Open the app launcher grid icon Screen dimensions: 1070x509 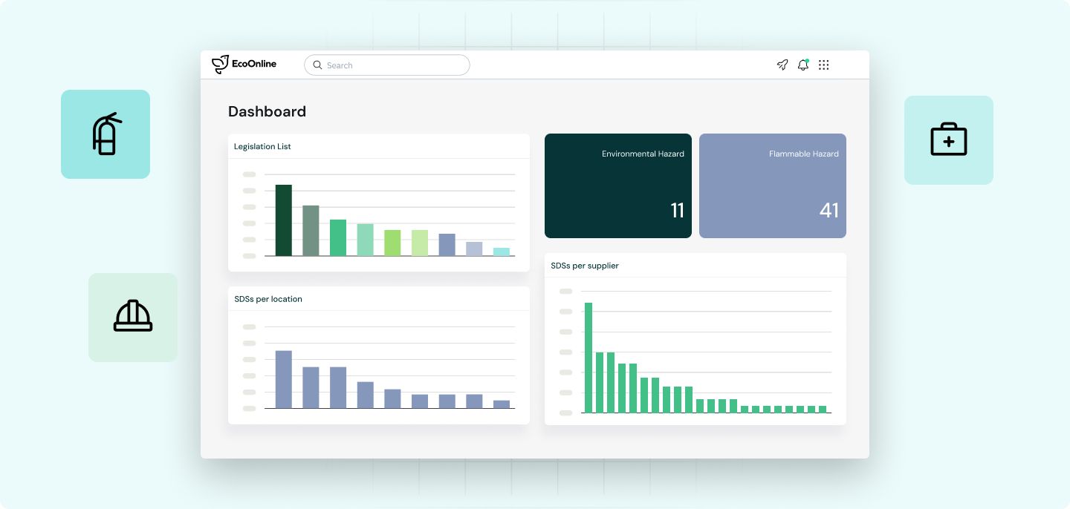823,65
